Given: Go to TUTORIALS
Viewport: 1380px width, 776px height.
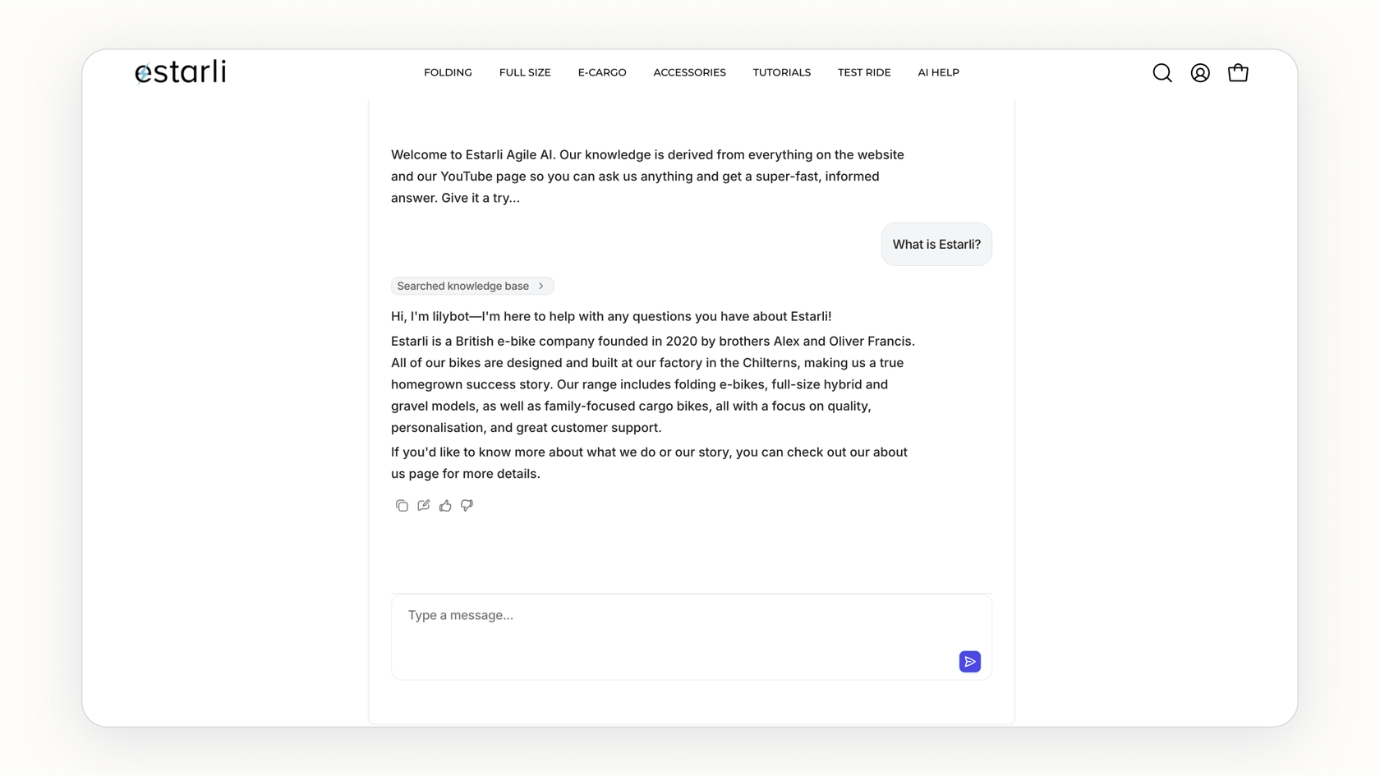Looking at the screenshot, I should coord(781,72).
